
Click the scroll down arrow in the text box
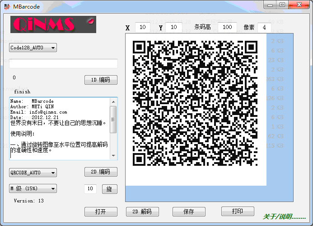pyautogui.click(x=113, y=155)
